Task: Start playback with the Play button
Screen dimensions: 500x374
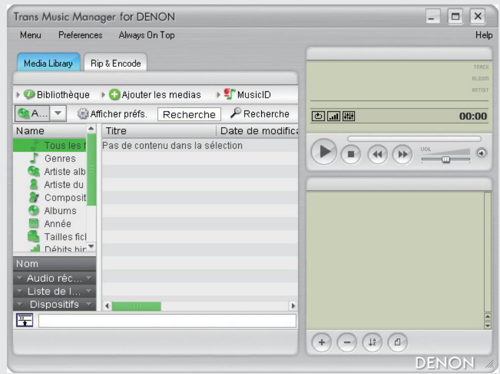Action: 324,152
